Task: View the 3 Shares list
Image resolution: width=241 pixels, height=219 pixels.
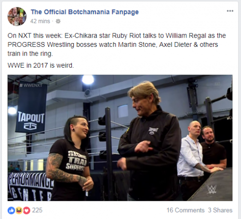Action: coord(220,210)
